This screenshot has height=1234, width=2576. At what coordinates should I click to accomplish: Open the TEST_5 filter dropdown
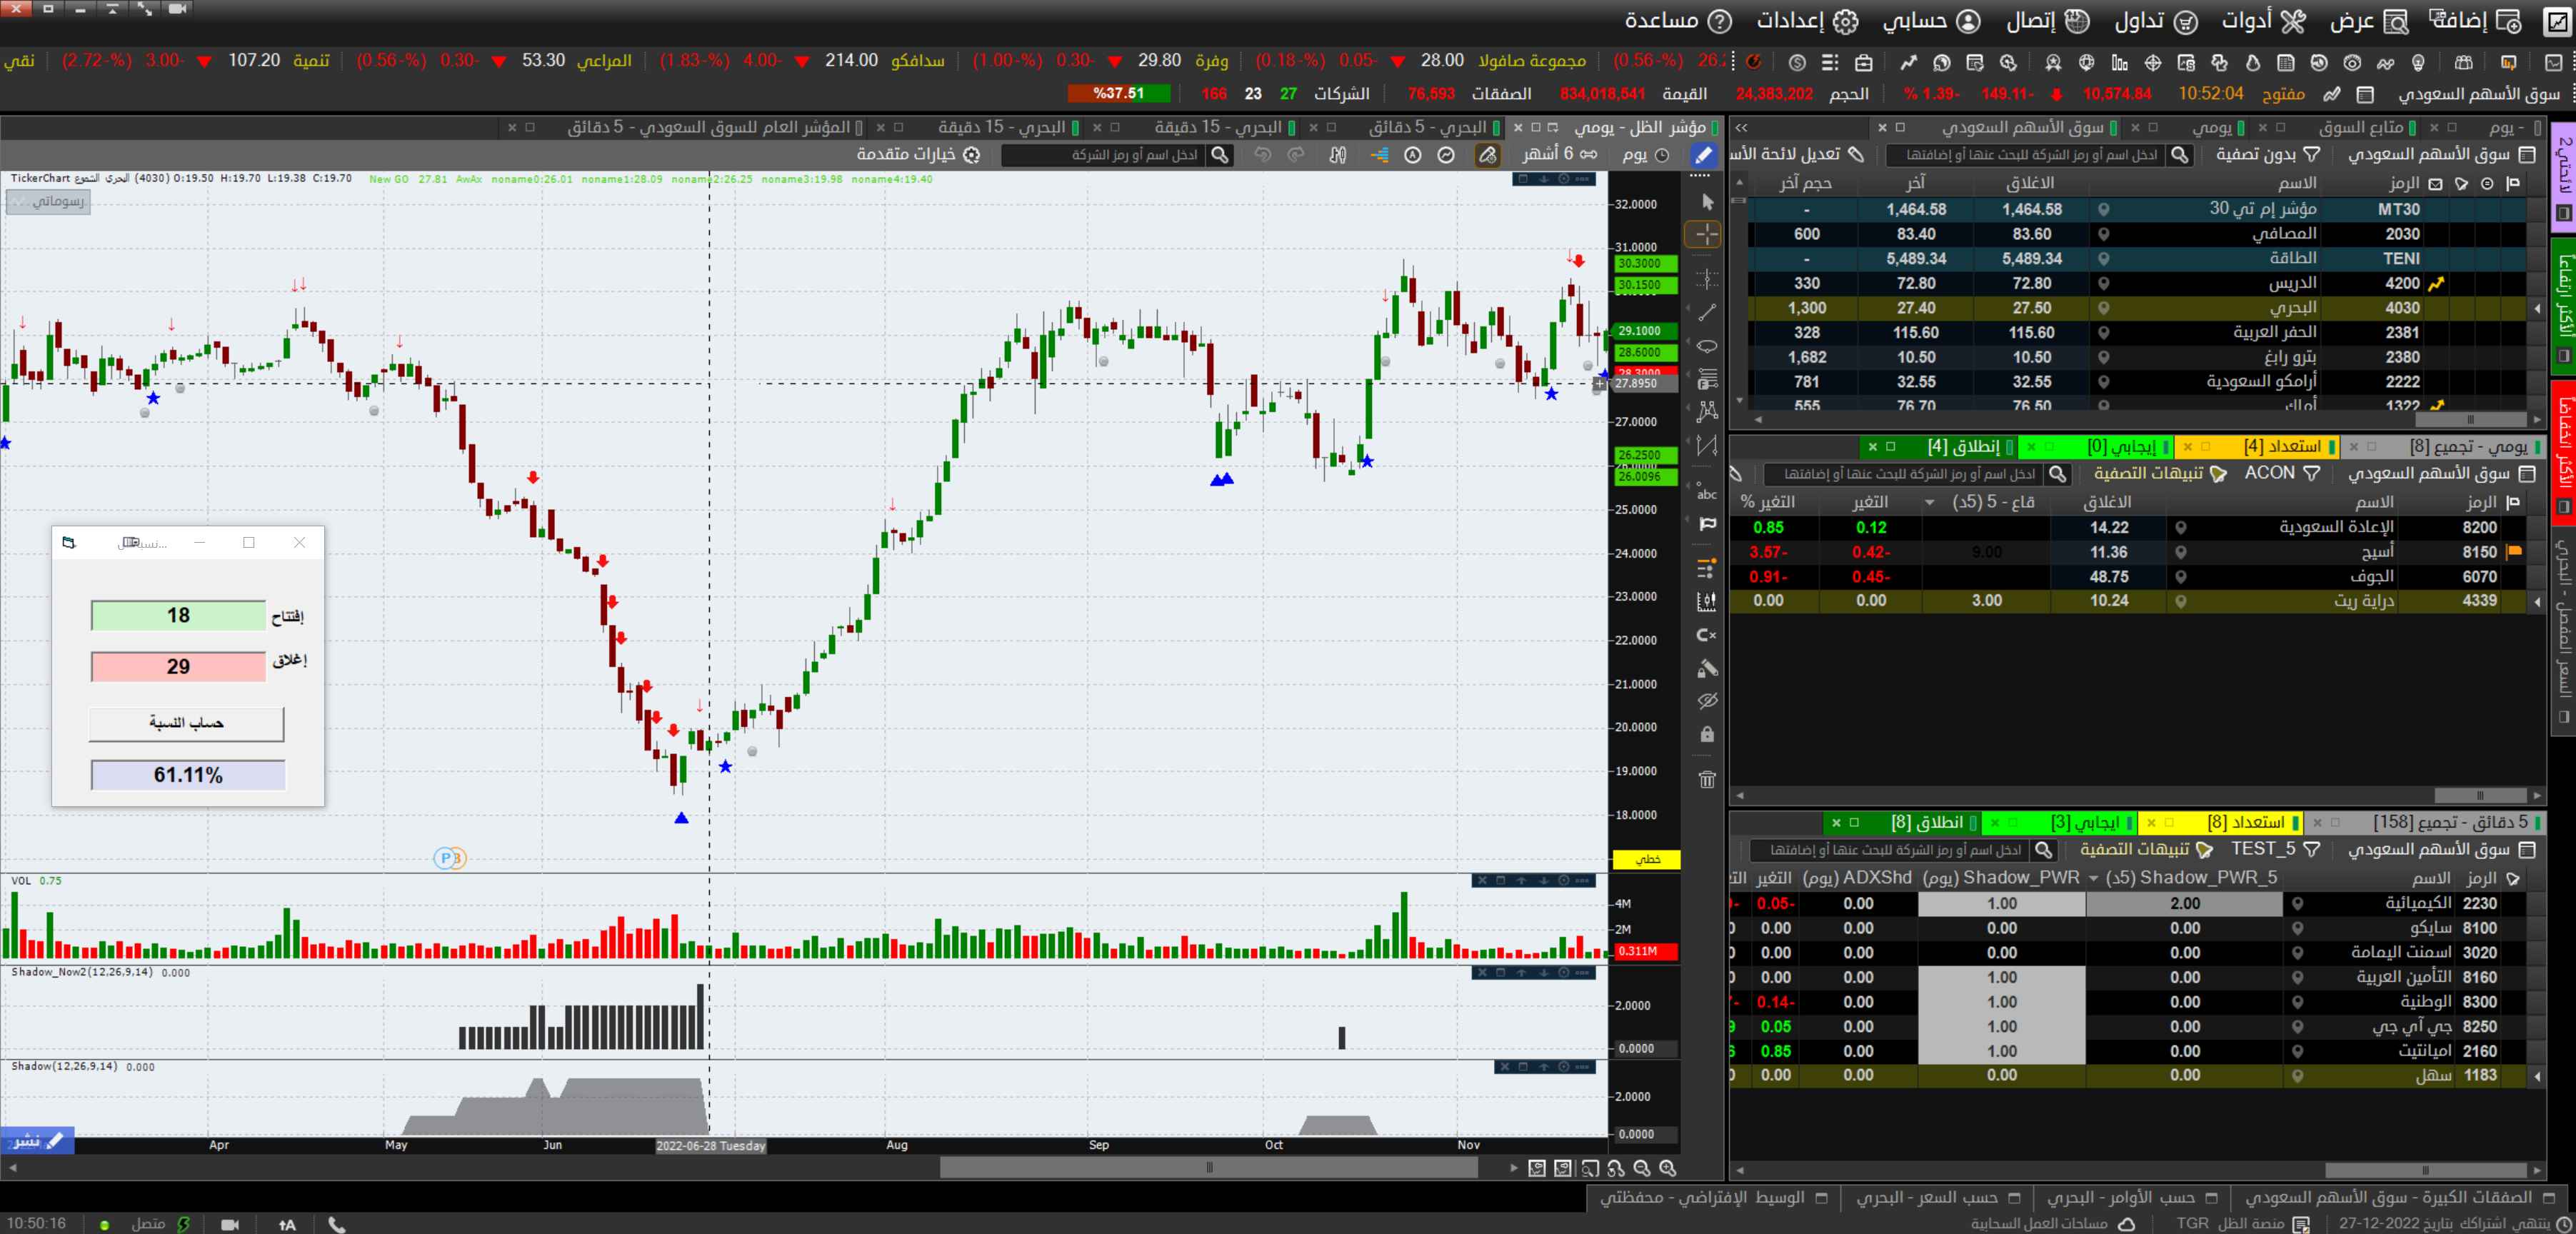[2276, 849]
